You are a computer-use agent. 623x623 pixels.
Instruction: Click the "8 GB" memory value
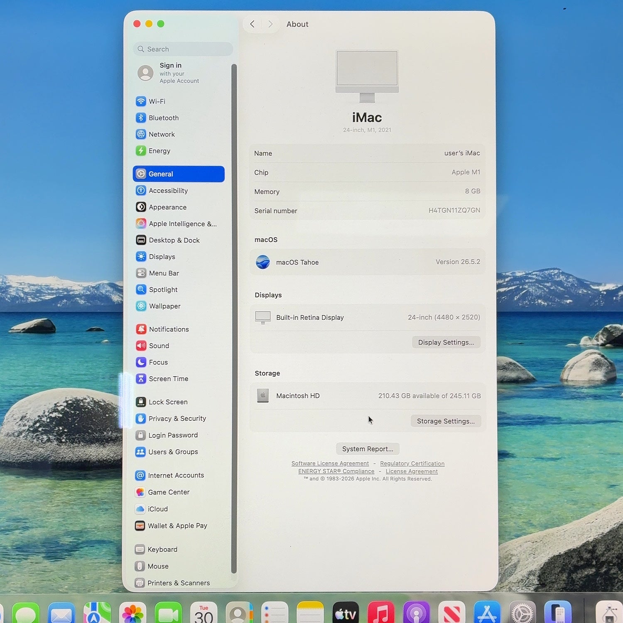click(x=473, y=191)
